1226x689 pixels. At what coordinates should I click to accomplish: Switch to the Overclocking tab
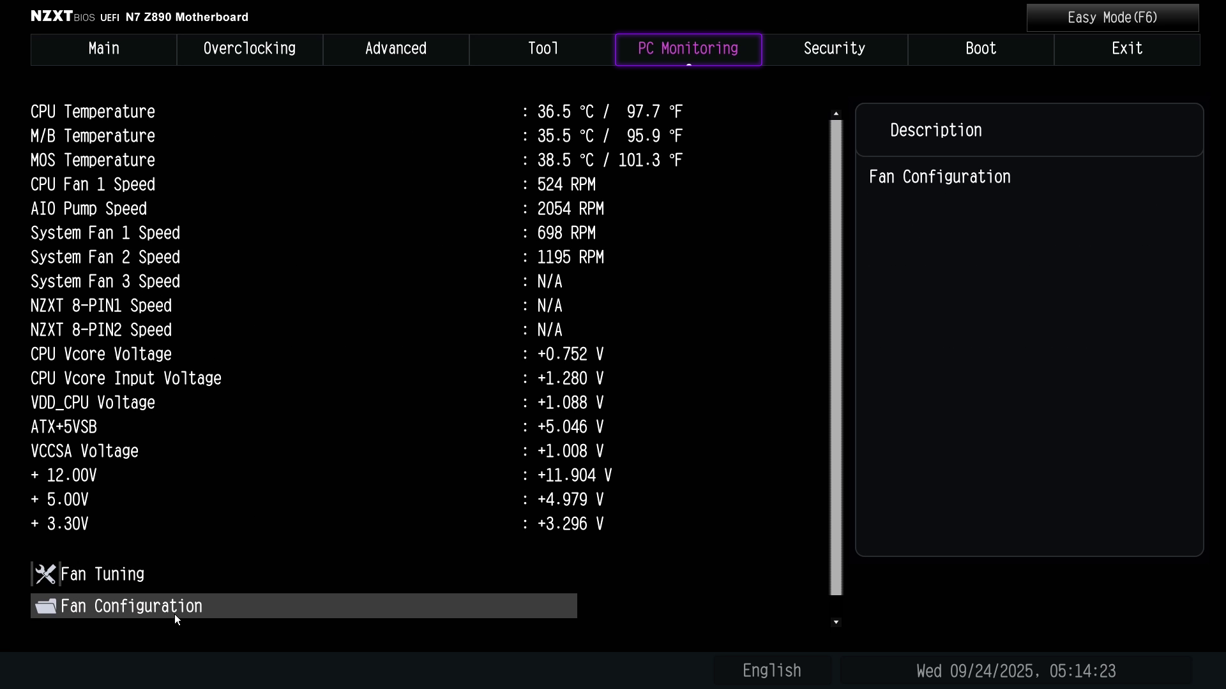point(250,49)
